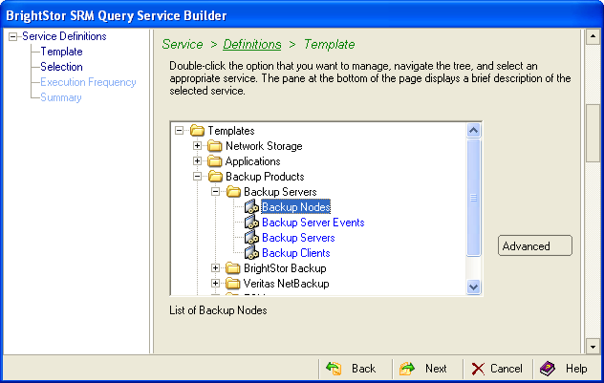Click the Applications folder icon

(215, 161)
